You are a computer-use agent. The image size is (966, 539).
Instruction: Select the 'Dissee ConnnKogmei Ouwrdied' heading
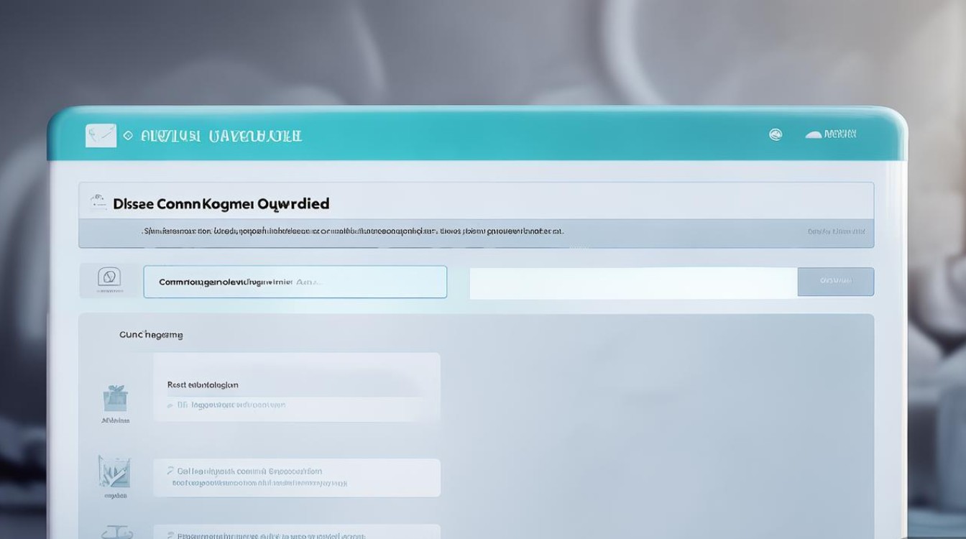coord(221,204)
